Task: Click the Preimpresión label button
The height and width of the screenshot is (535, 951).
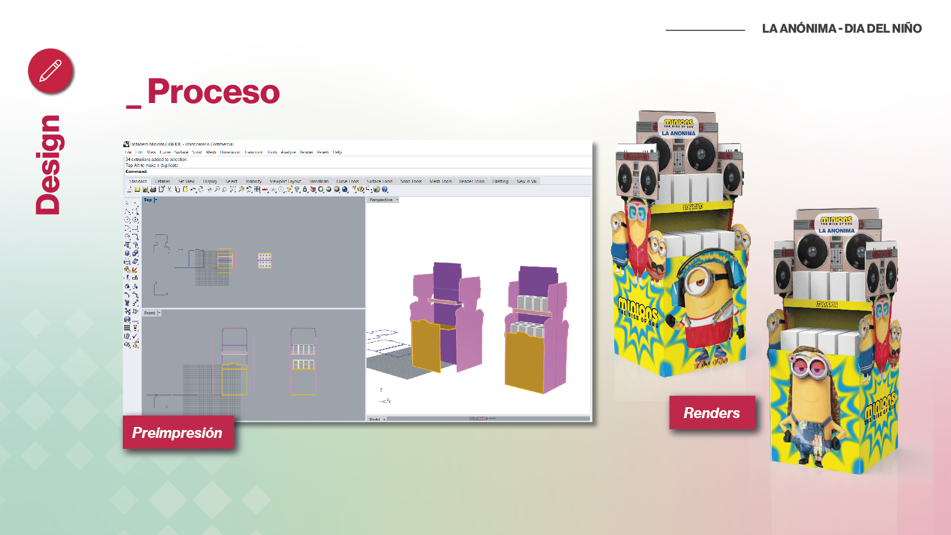Action: 178,432
